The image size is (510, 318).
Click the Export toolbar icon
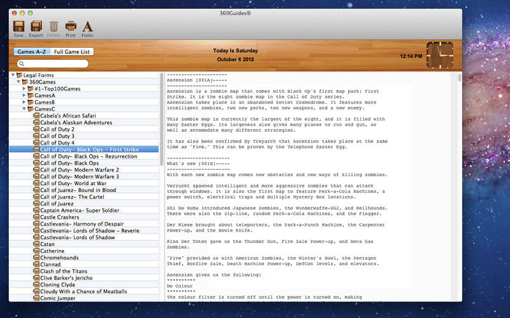[36, 26]
